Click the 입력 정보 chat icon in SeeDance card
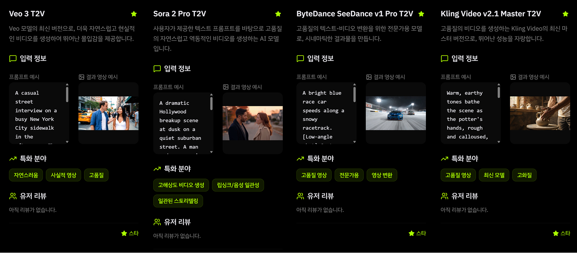 300,59
